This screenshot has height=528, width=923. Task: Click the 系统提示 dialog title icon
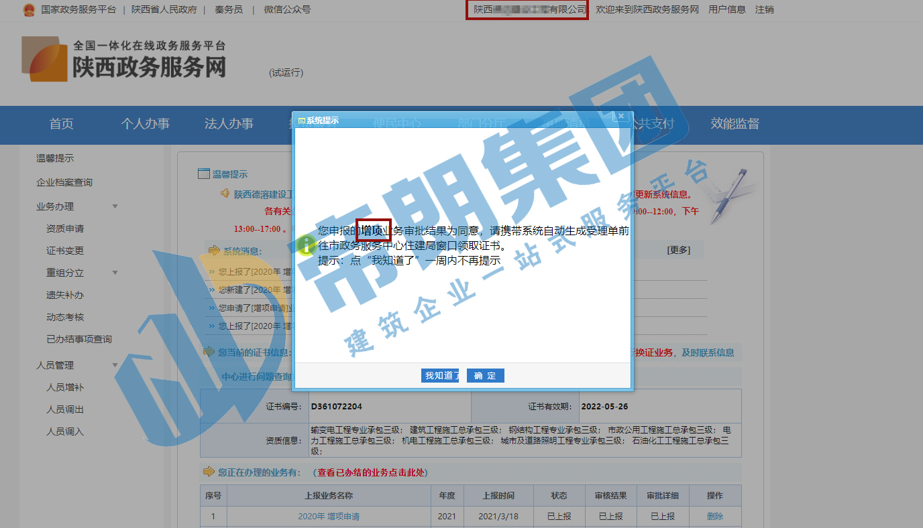(302, 121)
